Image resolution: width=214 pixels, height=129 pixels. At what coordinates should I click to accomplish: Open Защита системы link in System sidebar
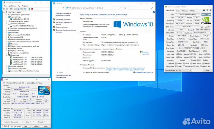click(62, 27)
